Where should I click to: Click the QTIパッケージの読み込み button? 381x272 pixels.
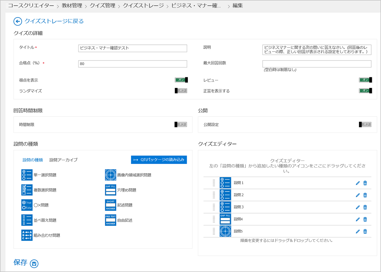[x=159, y=160]
